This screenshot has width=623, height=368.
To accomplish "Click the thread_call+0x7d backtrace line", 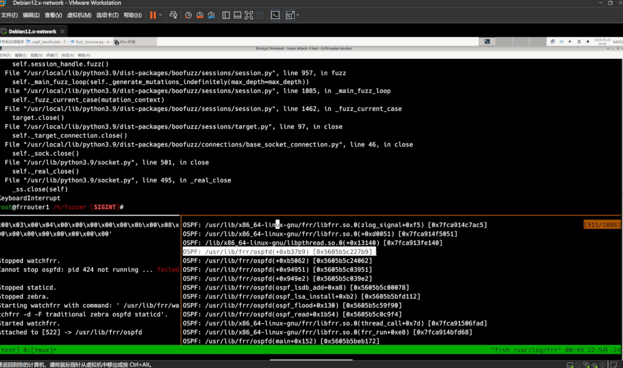I will click(335, 323).
